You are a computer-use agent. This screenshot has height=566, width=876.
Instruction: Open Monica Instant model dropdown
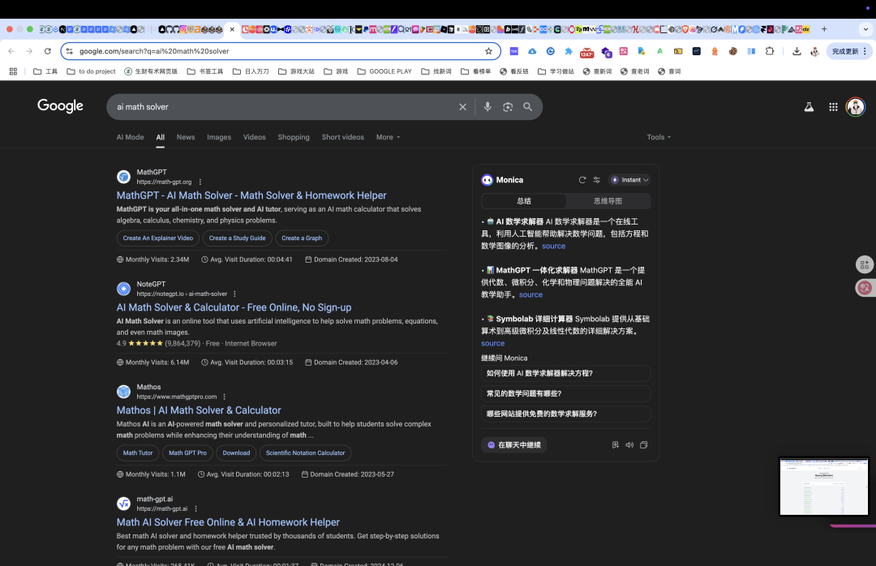click(629, 180)
